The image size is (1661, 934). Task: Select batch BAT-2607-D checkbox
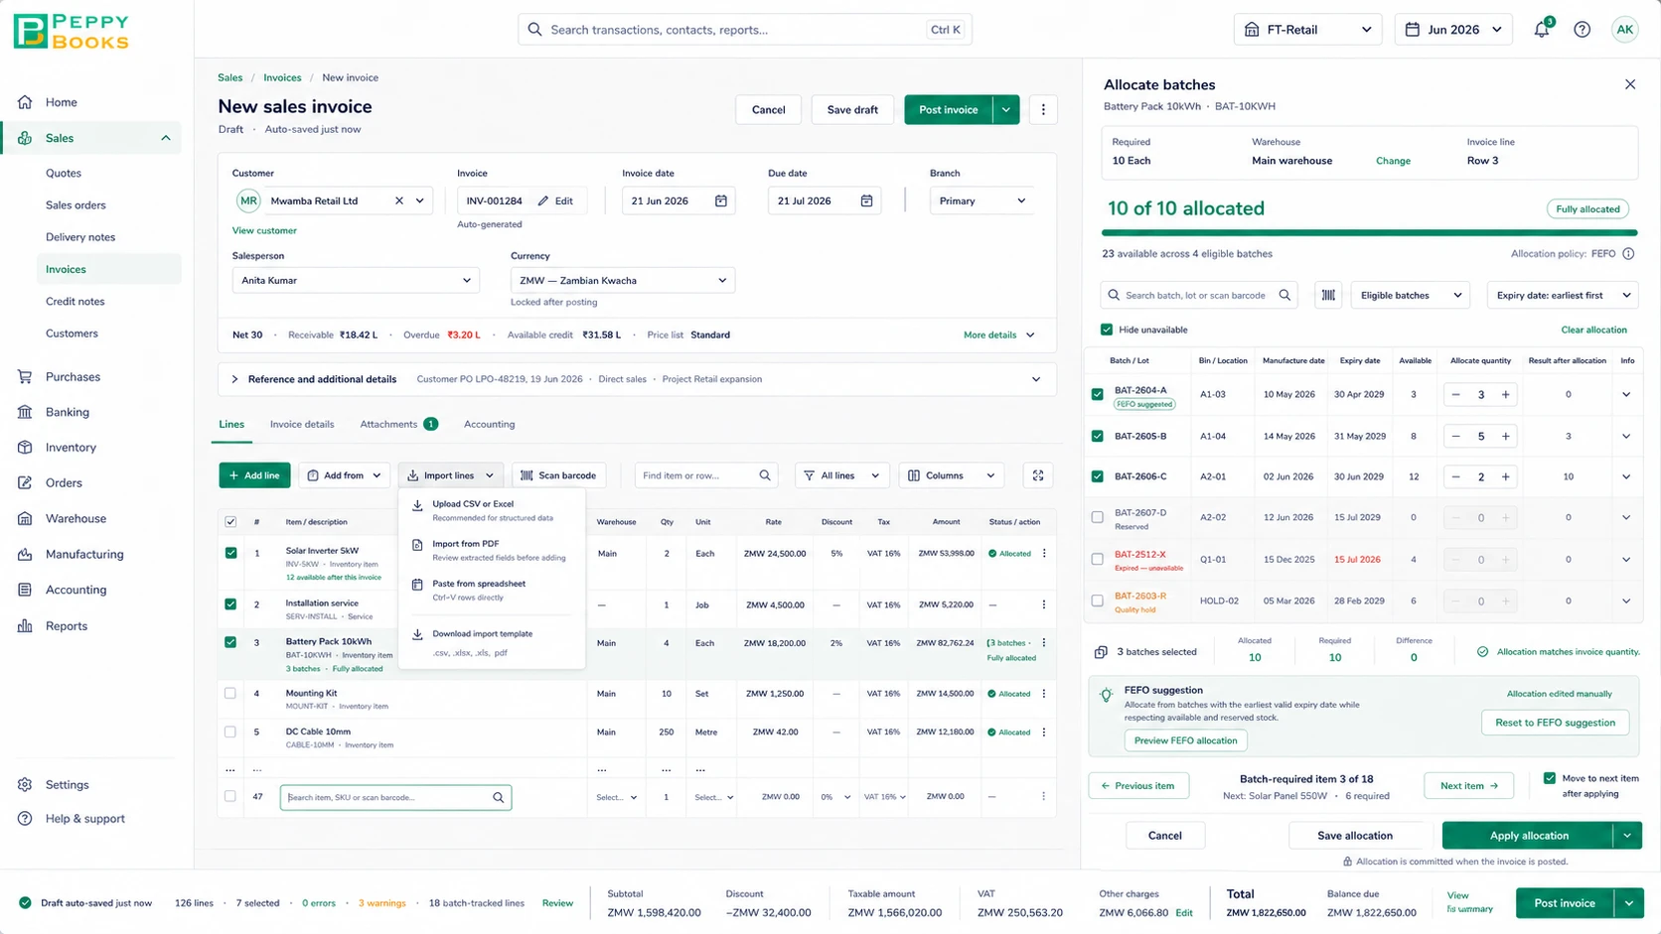click(1098, 517)
